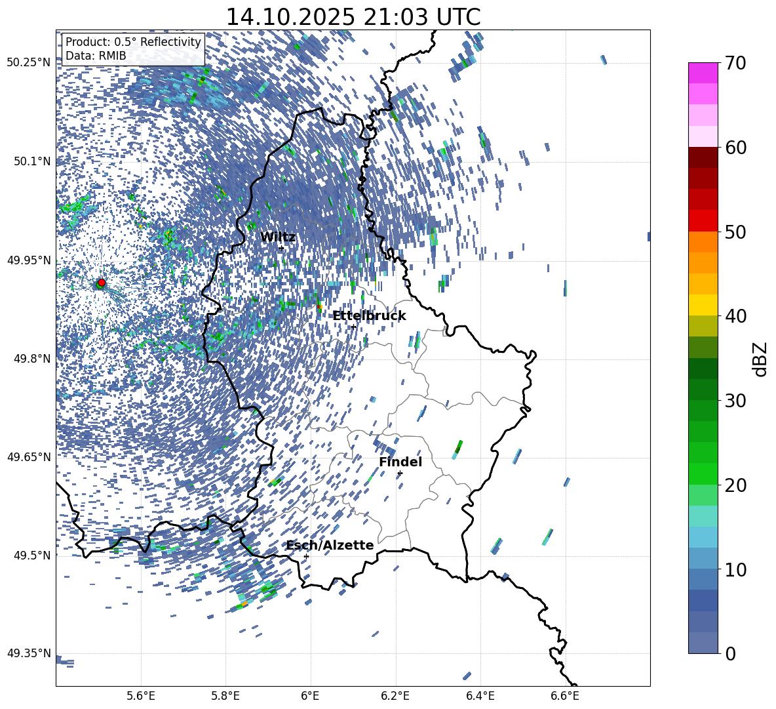This screenshot has height=709, width=776.
Task: Pick the yellow colorbar swatch above 40
Action: (x=703, y=304)
